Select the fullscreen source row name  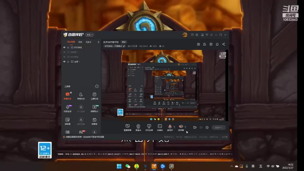pyautogui.click(x=77, y=62)
